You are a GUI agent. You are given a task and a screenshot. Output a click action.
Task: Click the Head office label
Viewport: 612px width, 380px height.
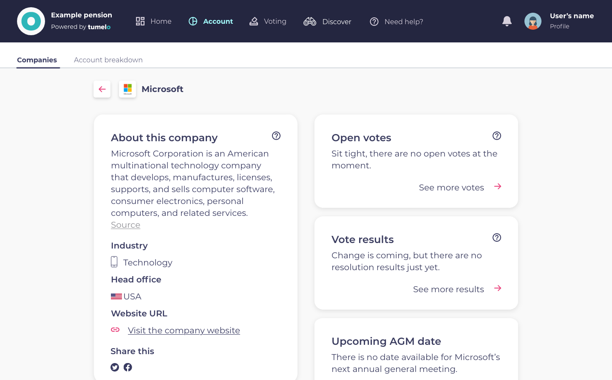point(136,279)
